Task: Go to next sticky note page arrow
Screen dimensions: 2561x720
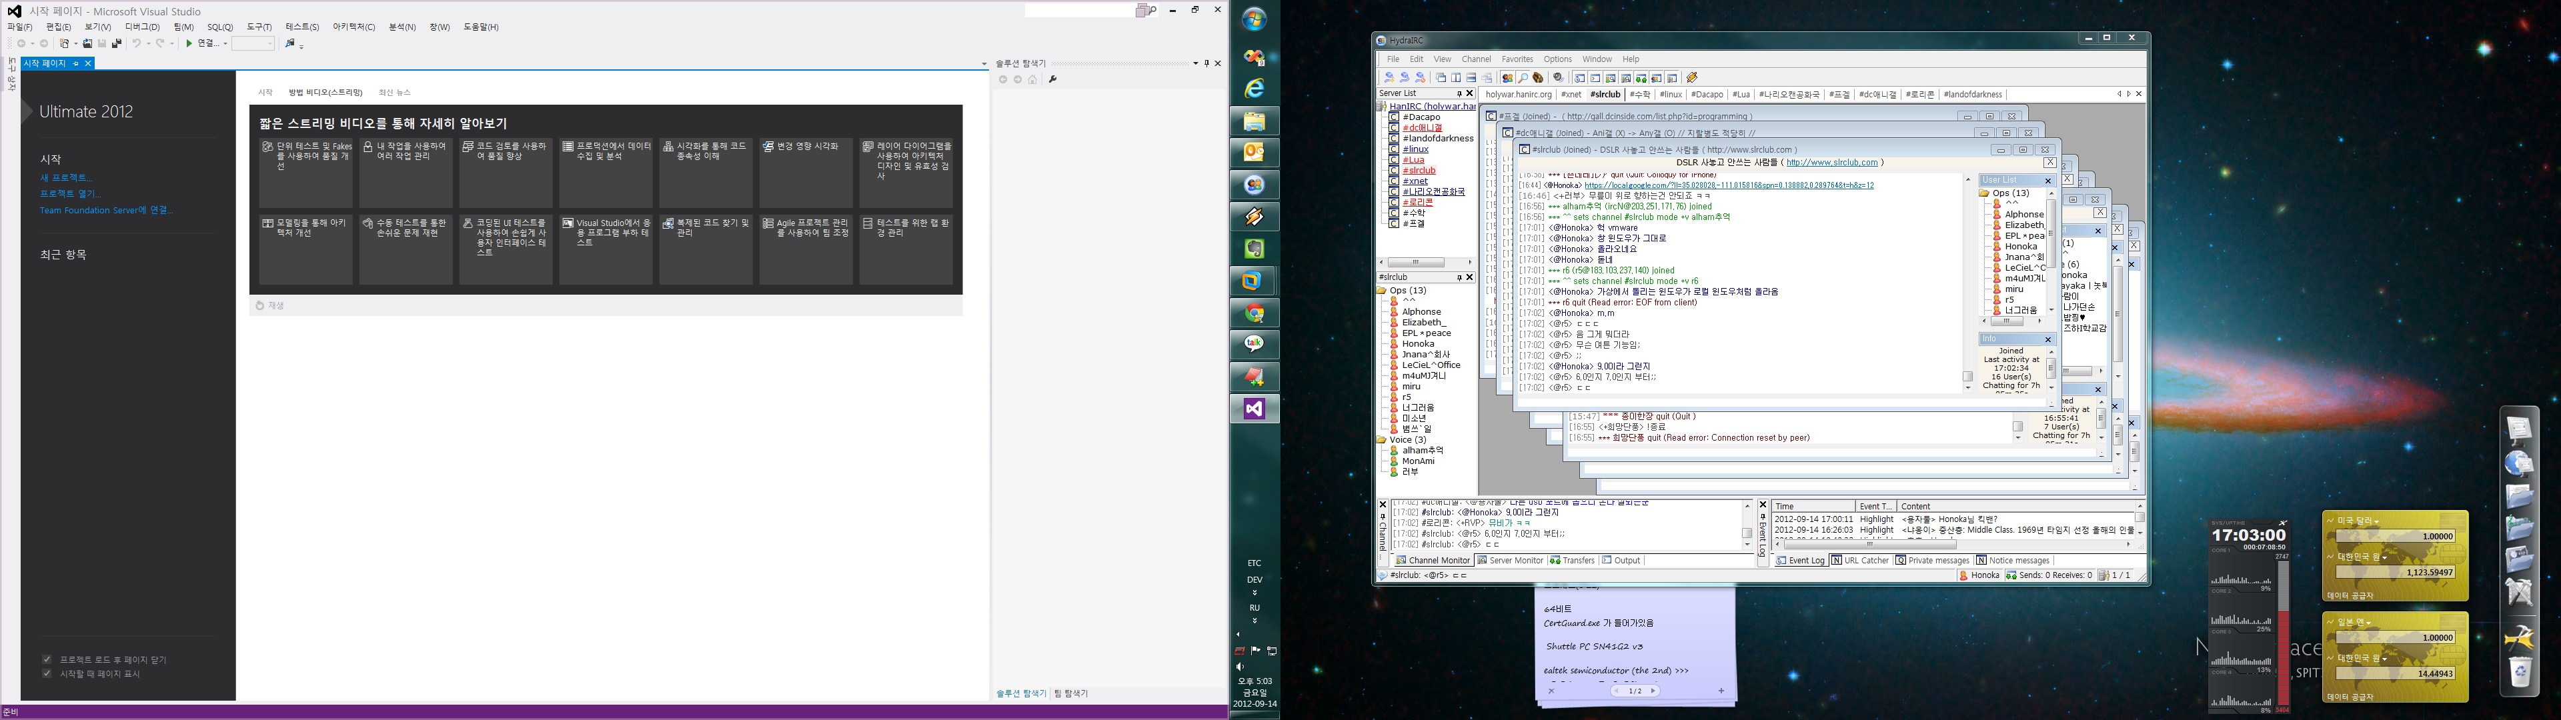Action: pyautogui.click(x=1653, y=691)
